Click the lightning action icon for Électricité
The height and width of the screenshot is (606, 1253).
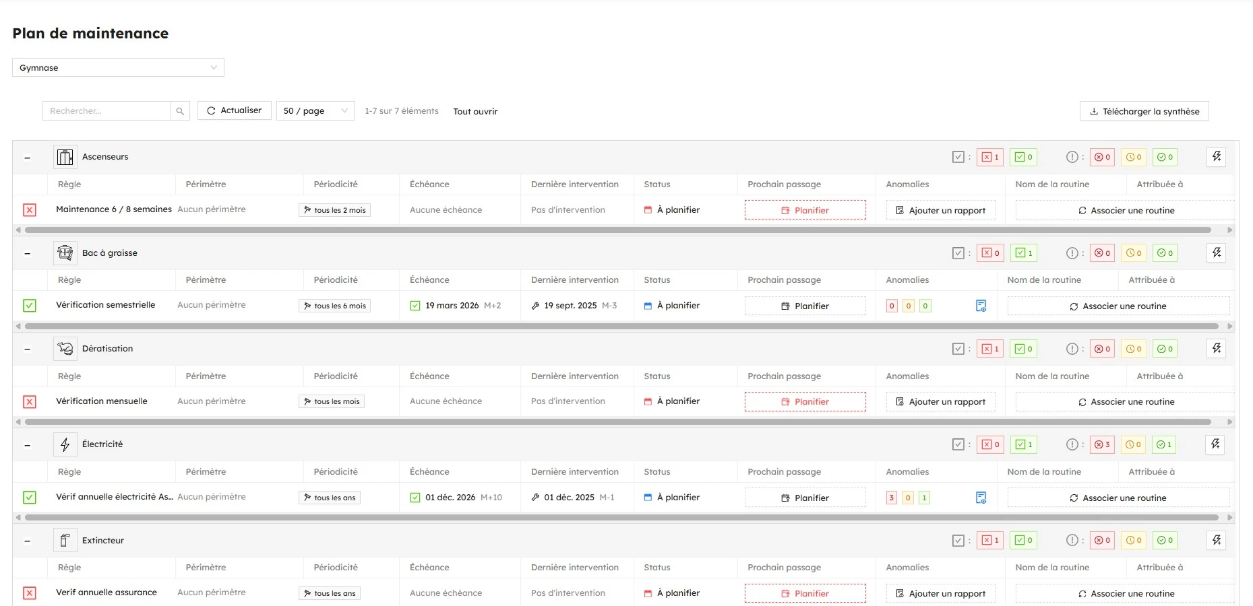(1215, 444)
